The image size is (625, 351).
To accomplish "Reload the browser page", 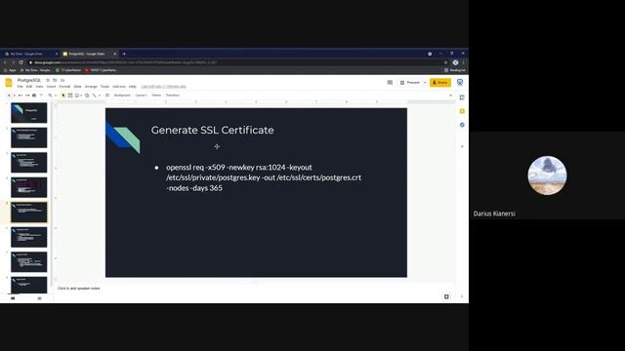I will [21, 62].
